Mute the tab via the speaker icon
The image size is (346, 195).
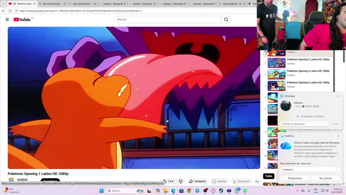14,4
